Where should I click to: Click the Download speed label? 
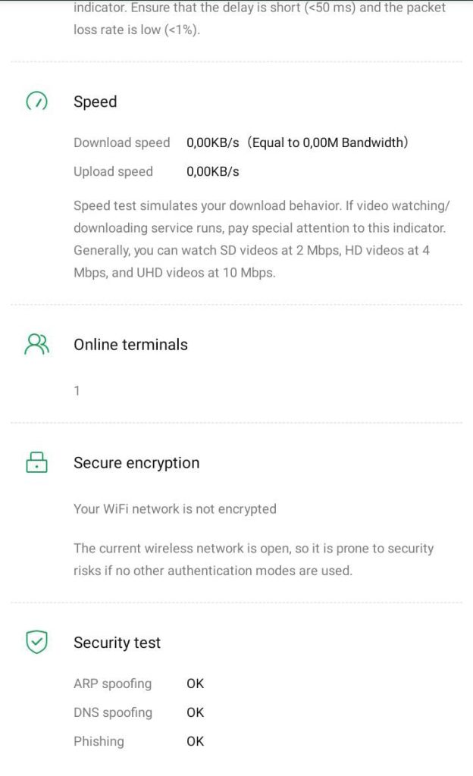click(121, 142)
